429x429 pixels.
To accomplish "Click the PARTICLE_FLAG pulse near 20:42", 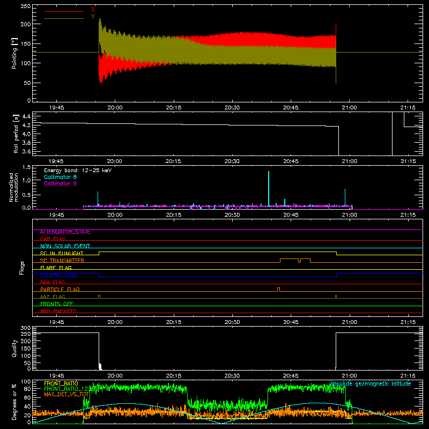I will 278,289.
